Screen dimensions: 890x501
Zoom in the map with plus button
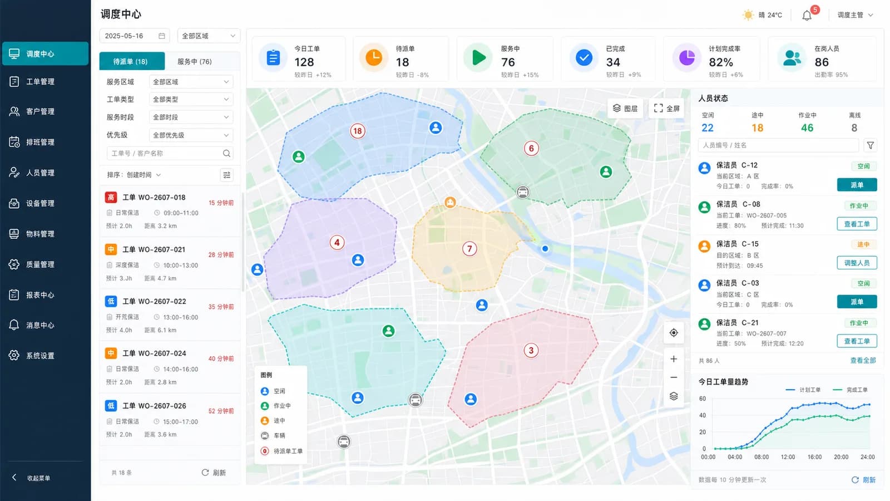pyautogui.click(x=674, y=359)
